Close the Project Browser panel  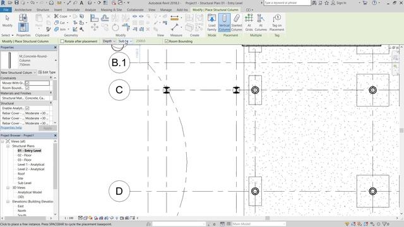click(55, 136)
